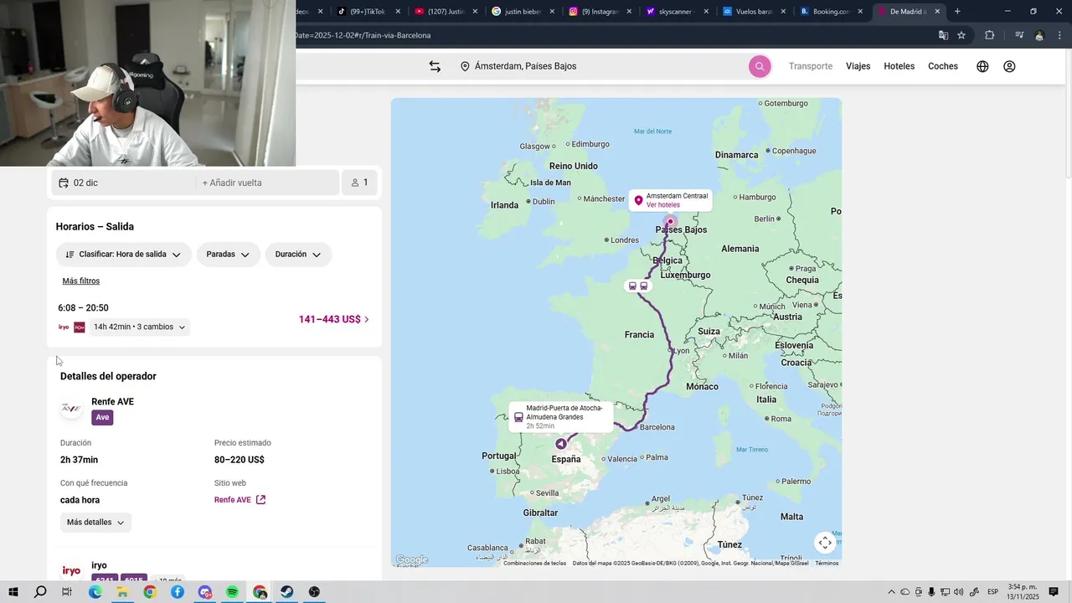The height and width of the screenshot is (603, 1072).
Task: Open Duración filter dropdown
Action: pos(298,255)
